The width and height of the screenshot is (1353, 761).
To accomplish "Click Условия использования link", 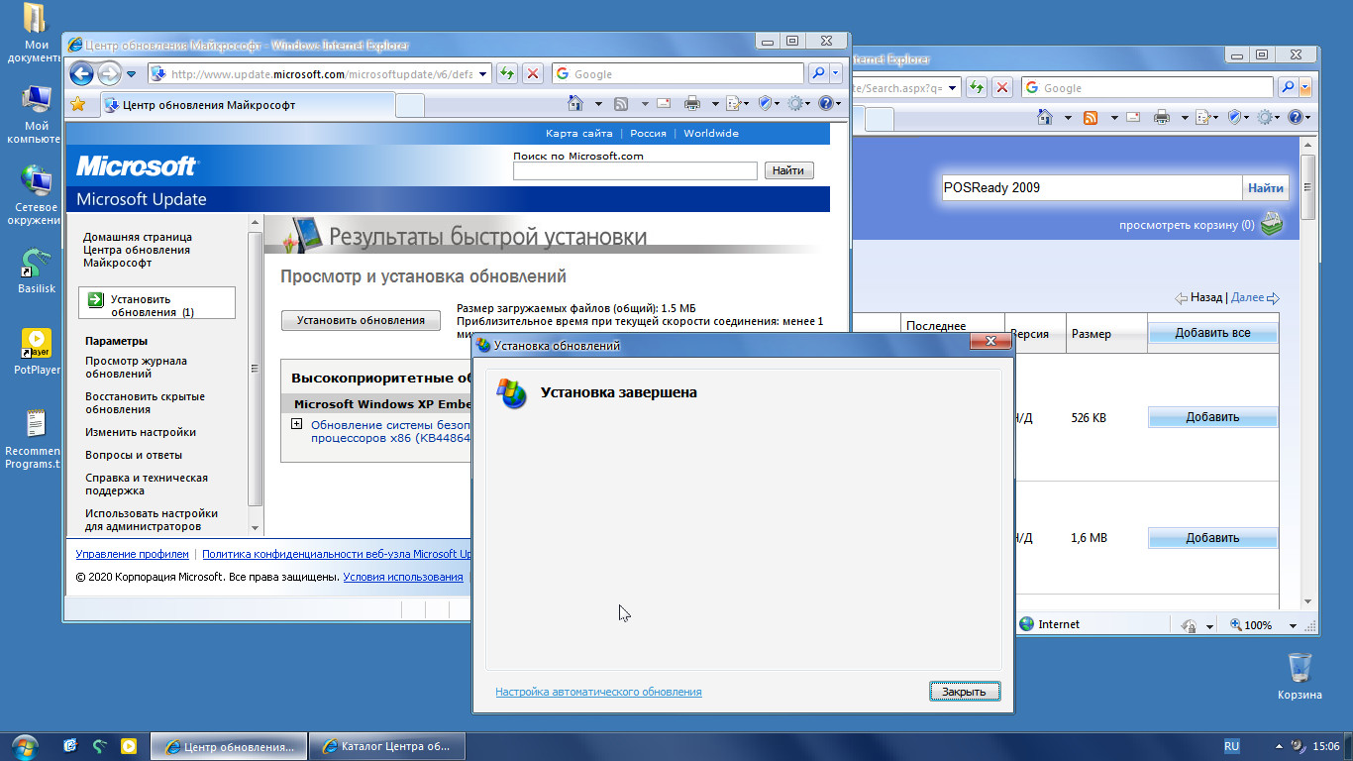I will [x=403, y=577].
